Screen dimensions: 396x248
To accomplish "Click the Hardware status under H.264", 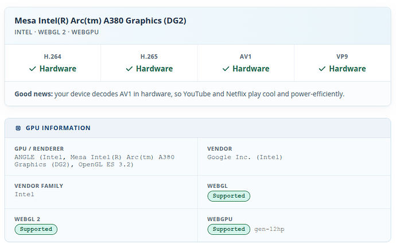I will click(58, 69).
